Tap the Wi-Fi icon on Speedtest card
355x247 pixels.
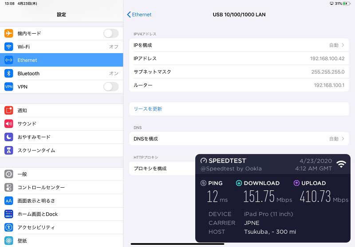click(x=341, y=164)
